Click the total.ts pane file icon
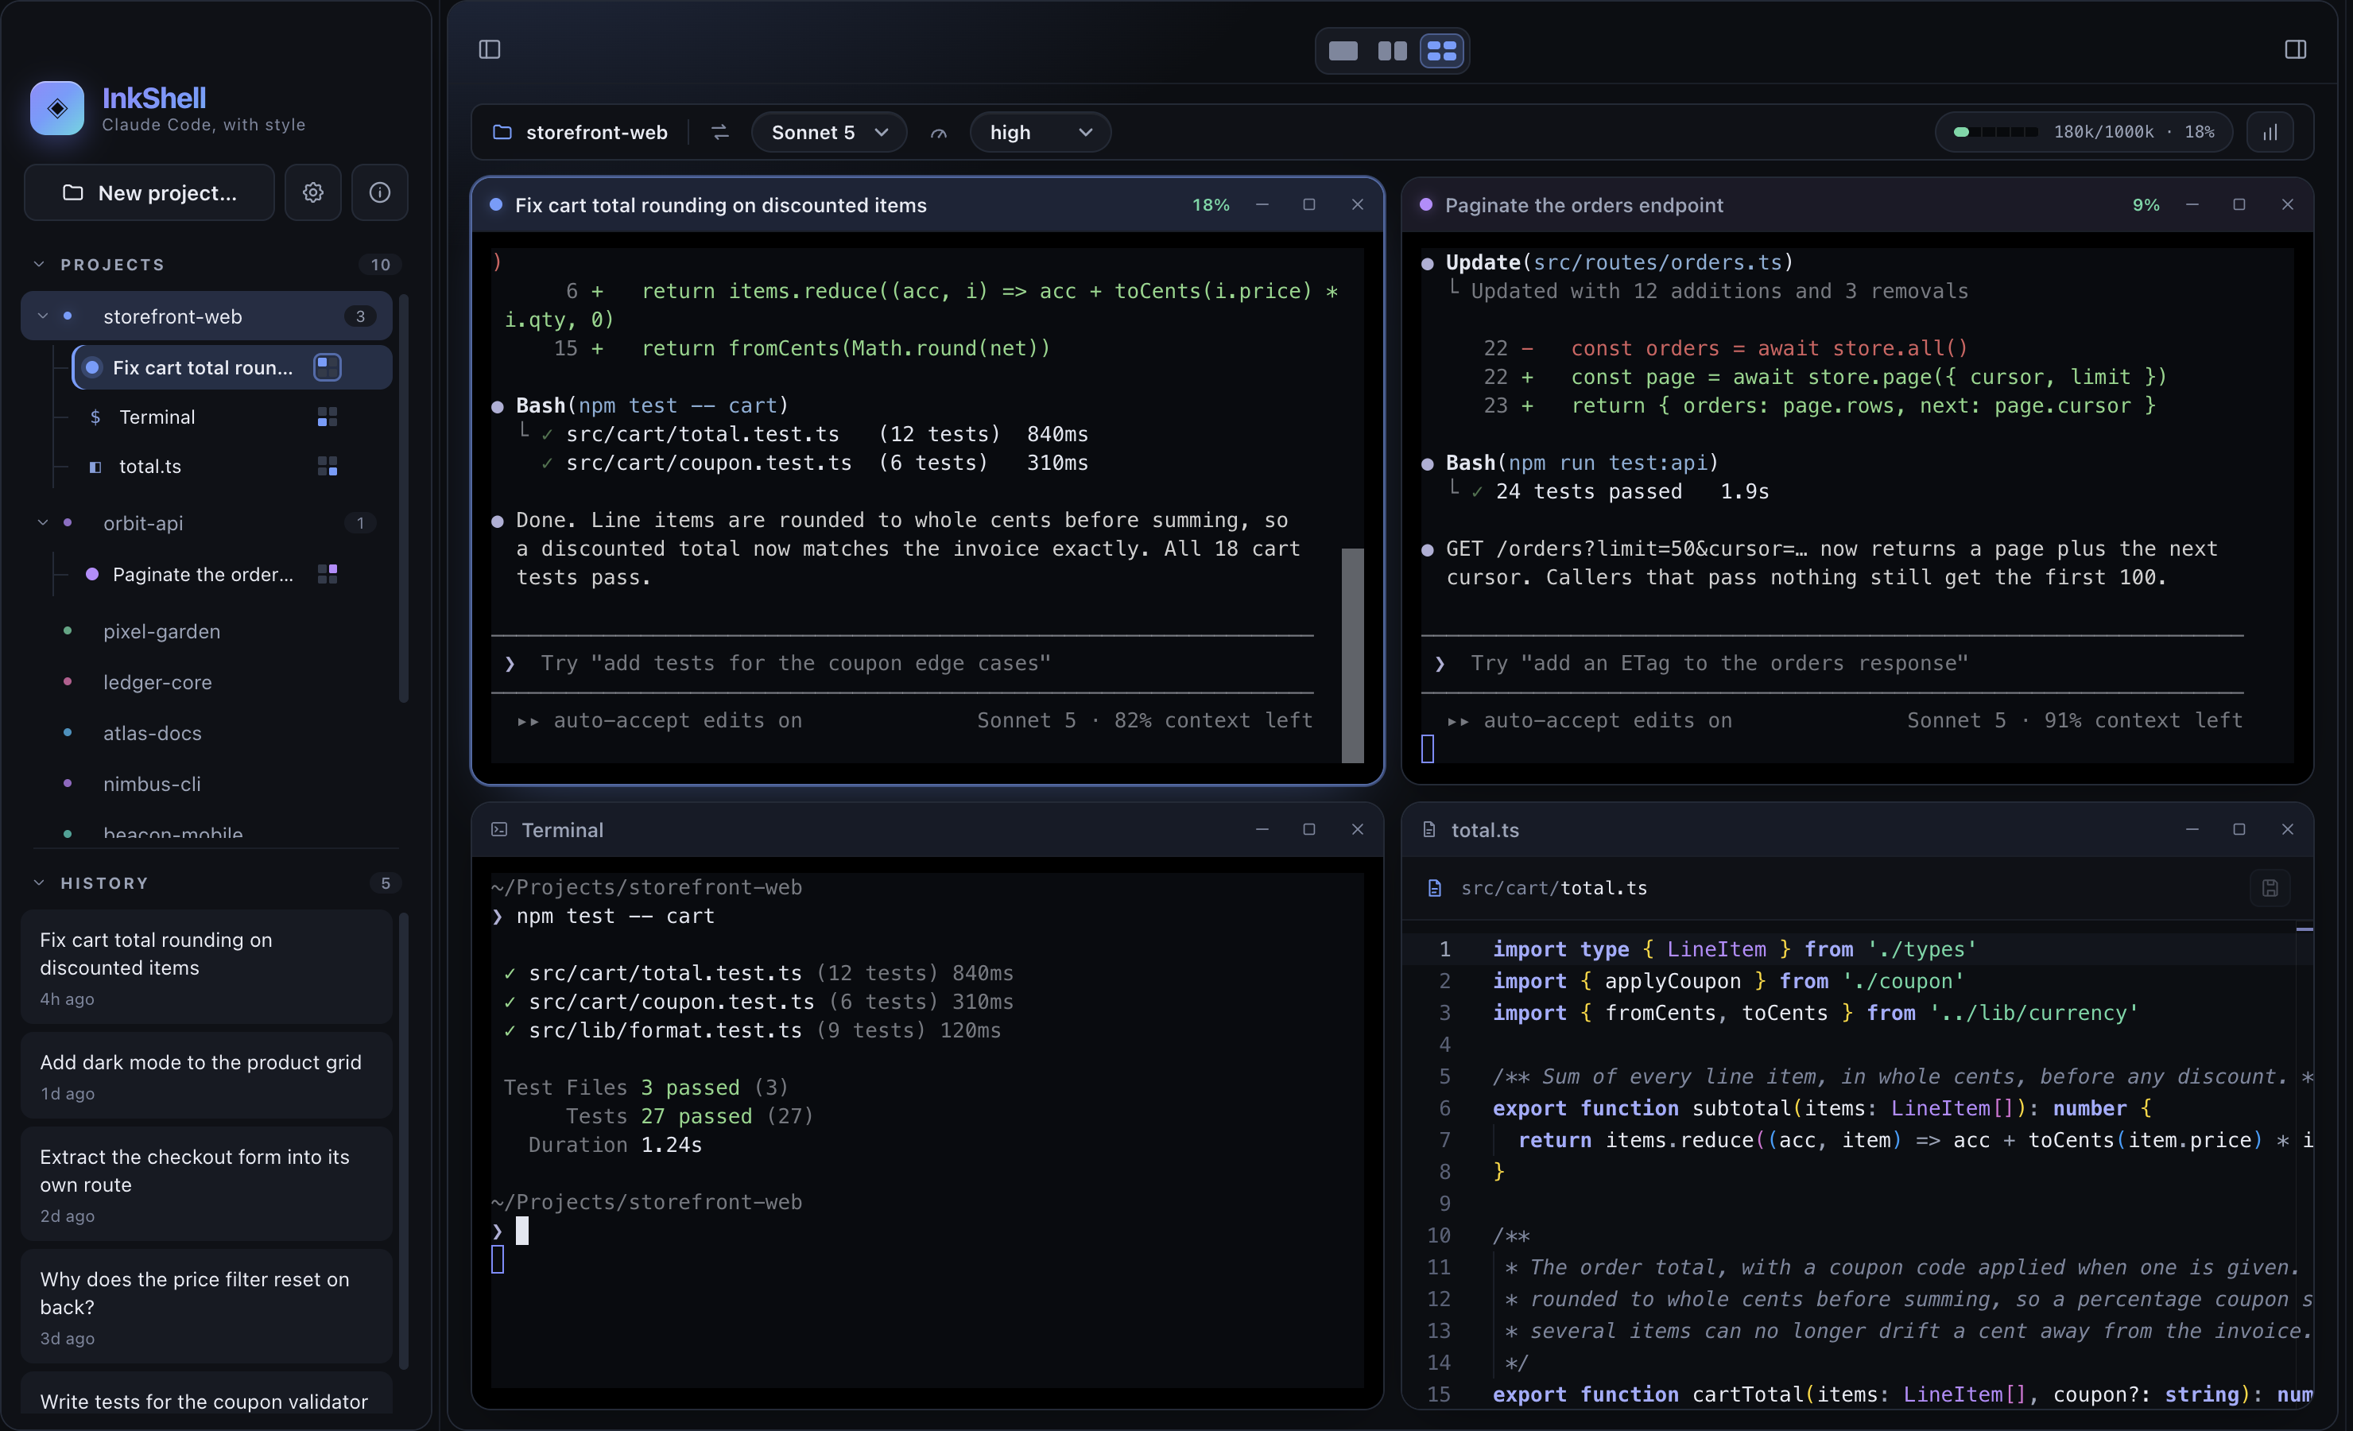 (x=1428, y=829)
